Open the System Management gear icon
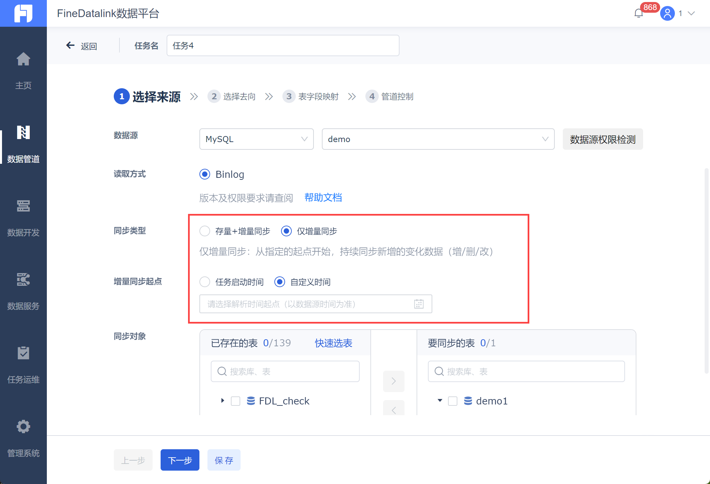 23,427
